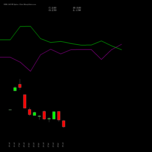
Task: Select the green candlestick for 16 Jul
Action: click(x=15, y=89)
